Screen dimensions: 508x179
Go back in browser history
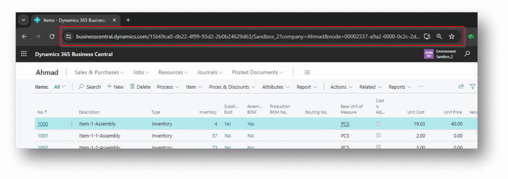click(x=24, y=37)
